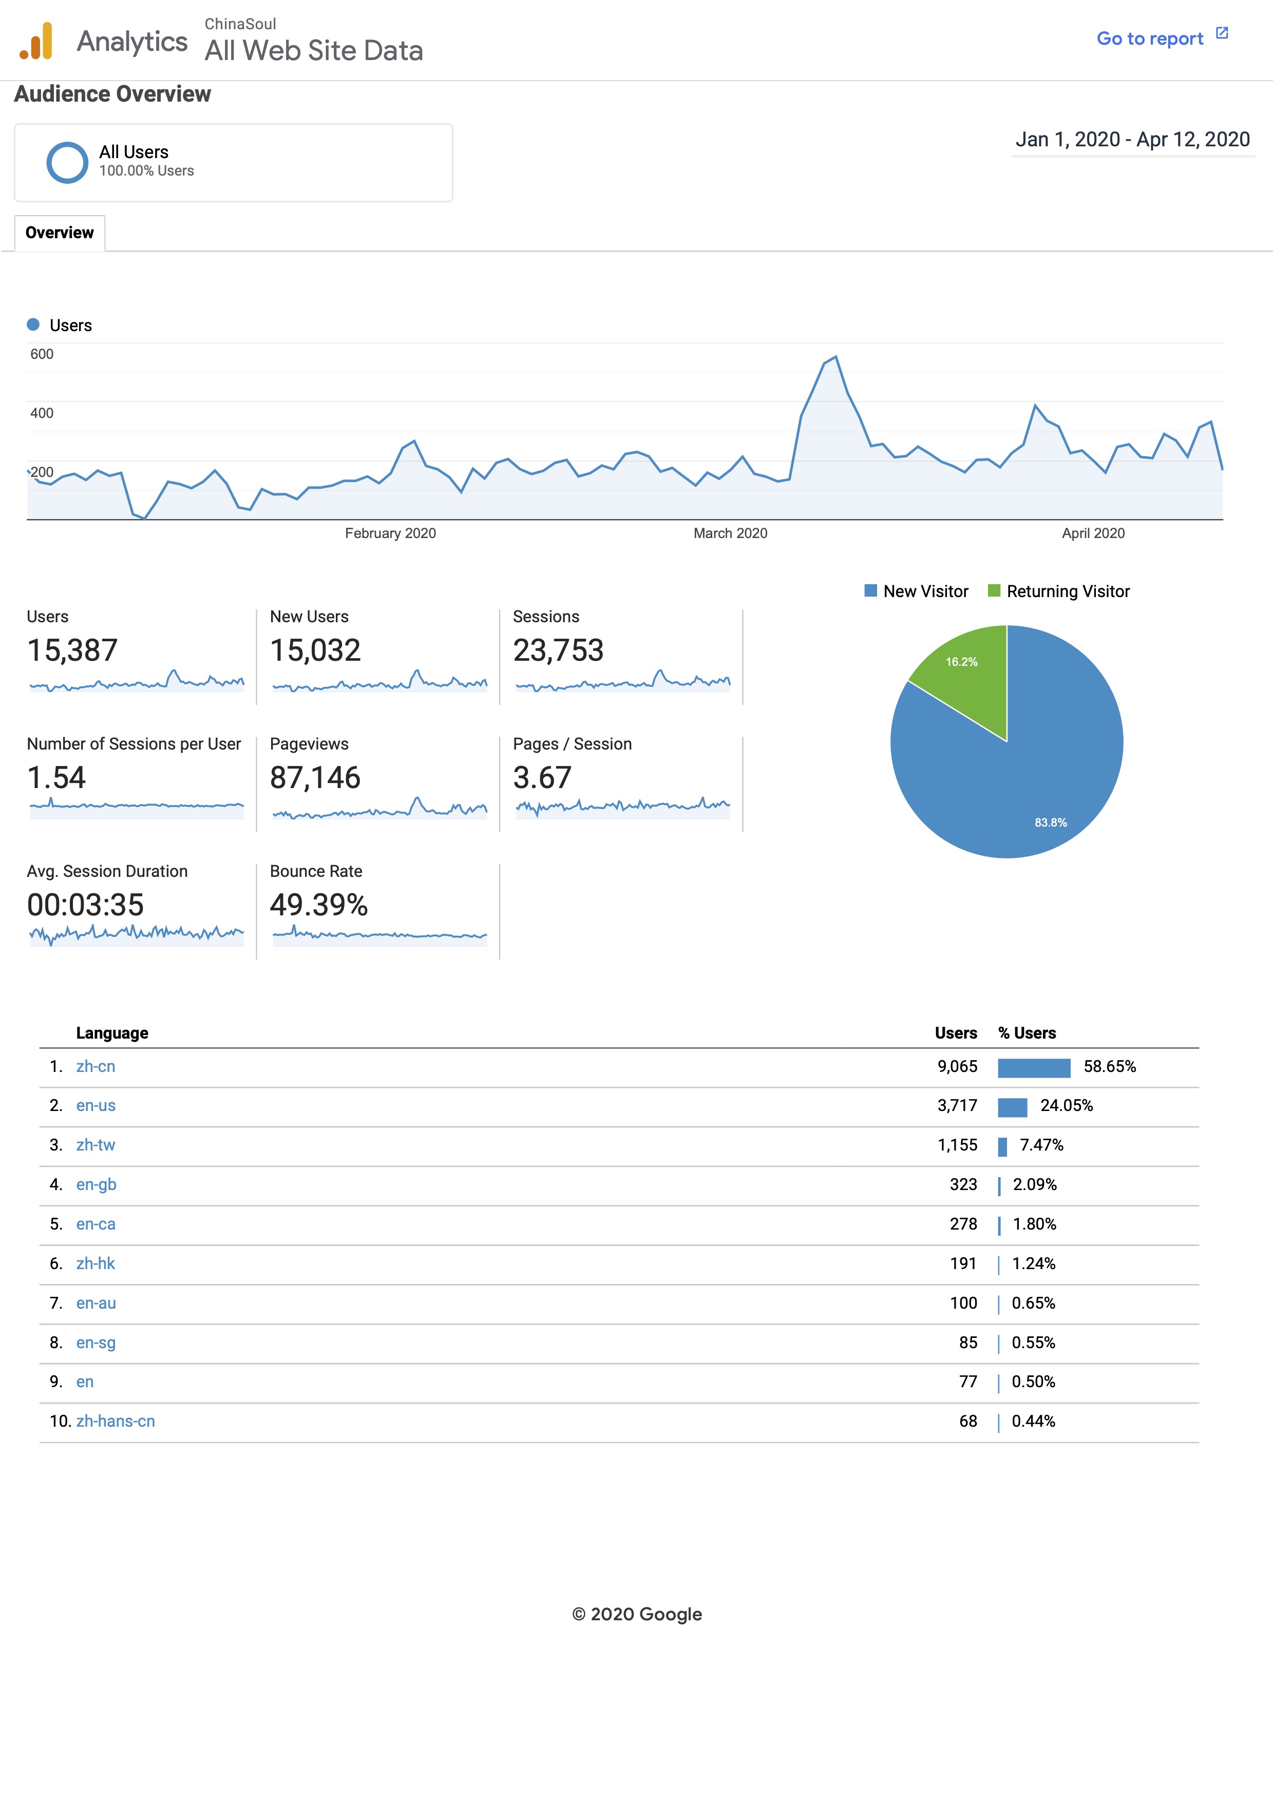
Task: Click the mid-March users peak on chart
Action: (835, 358)
